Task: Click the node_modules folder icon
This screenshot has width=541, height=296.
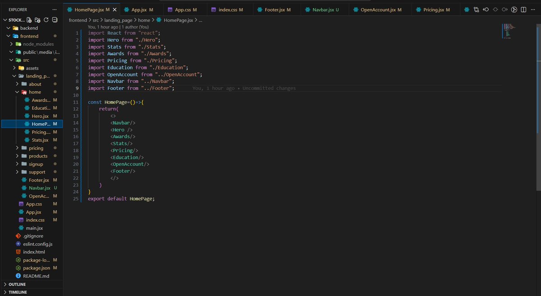Action: click(x=18, y=44)
